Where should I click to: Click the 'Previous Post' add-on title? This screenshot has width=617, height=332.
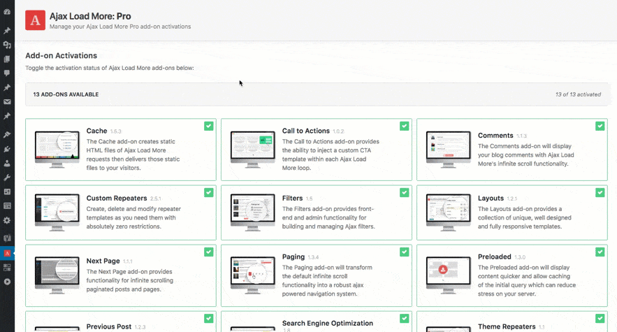[109, 326]
